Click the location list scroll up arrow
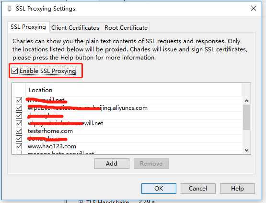266x203 pixels. pos(247,101)
